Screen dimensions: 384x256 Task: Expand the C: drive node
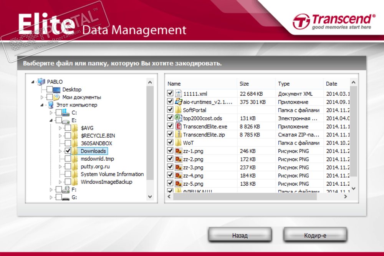tap(51, 113)
